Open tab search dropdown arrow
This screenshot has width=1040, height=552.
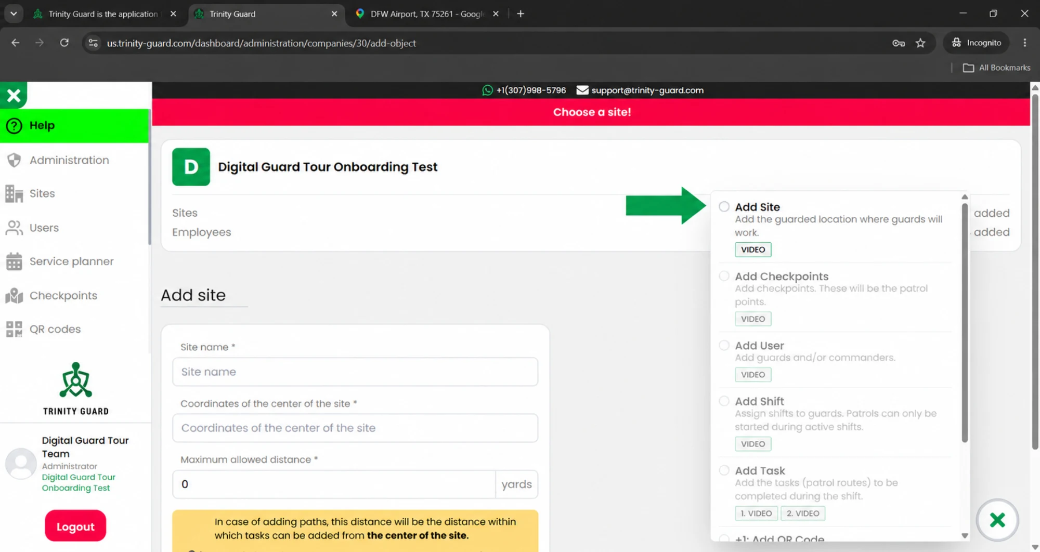click(x=14, y=14)
